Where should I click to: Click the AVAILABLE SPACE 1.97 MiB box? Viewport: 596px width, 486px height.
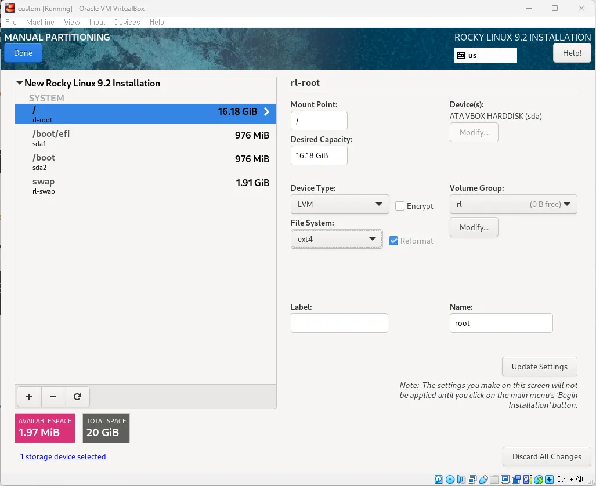click(x=45, y=428)
